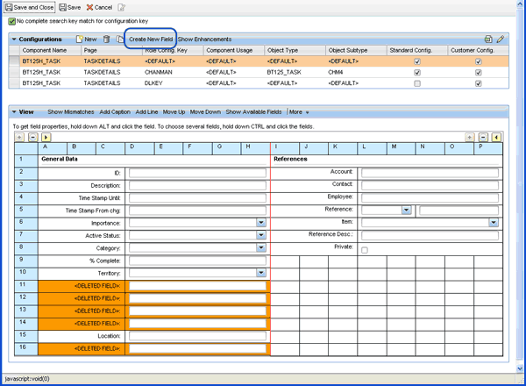The height and width of the screenshot is (386, 526).
Task: Click Show Mismatches in View toolbar
Action: 71,112
